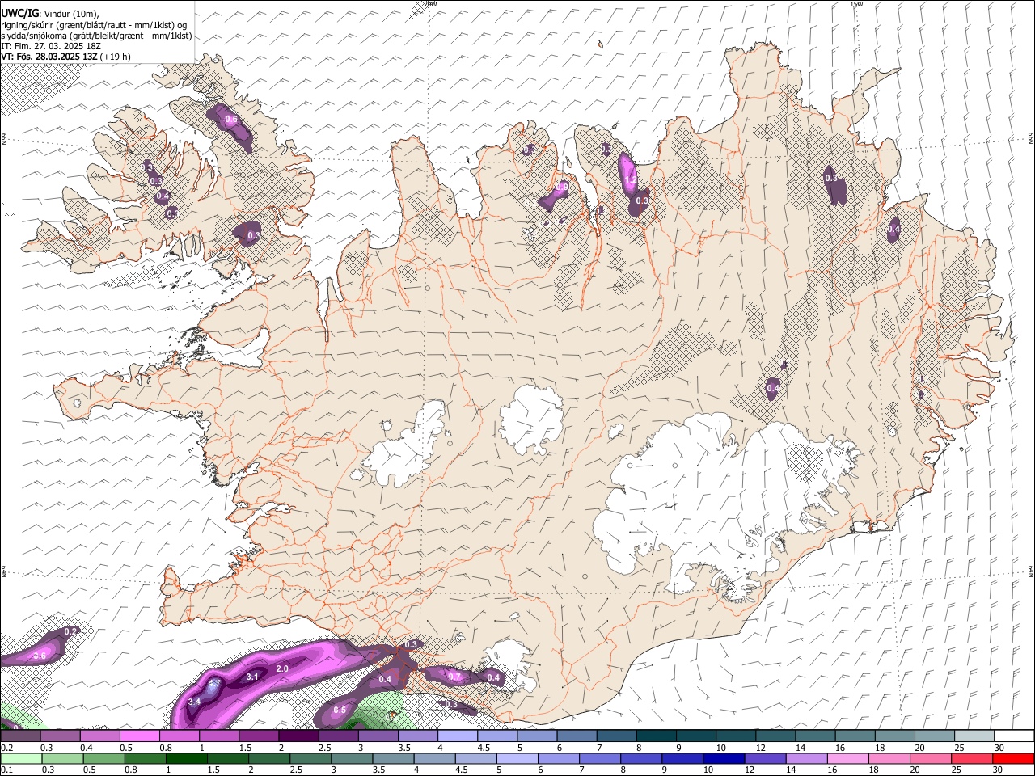Pick the snow legend swatch between 6 and 7
Image resolution: width=1035 pixels, height=776 pixels.
(x=575, y=736)
